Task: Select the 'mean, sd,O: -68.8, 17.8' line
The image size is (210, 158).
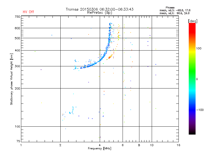Action: pos(175,10)
